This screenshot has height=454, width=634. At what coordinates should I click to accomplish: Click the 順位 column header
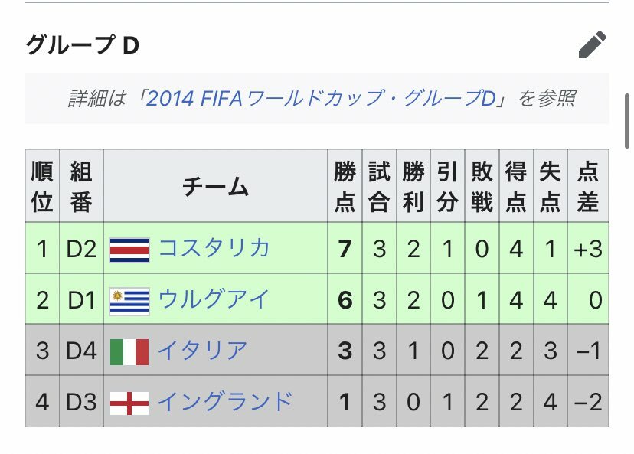point(42,186)
